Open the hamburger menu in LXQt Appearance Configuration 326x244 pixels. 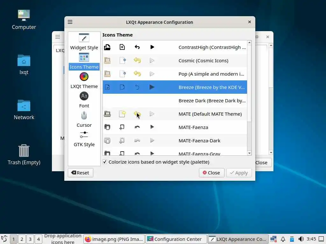(70, 22)
